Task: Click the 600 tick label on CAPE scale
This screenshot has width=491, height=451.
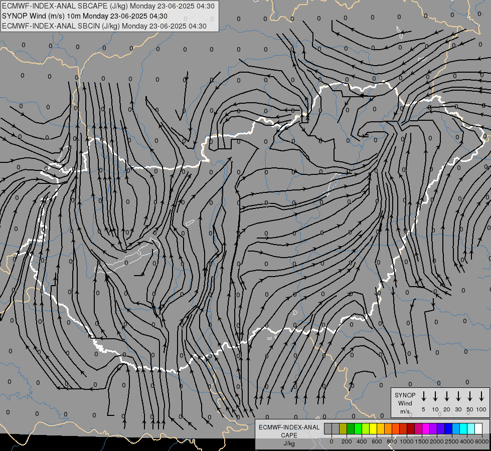Action: [x=377, y=441]
